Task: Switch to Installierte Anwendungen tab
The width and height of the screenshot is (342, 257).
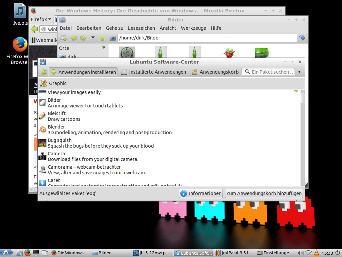Action: (x=154, y=72)
